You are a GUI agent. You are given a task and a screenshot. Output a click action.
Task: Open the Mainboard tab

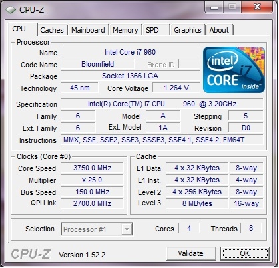(x=88, y=30)
